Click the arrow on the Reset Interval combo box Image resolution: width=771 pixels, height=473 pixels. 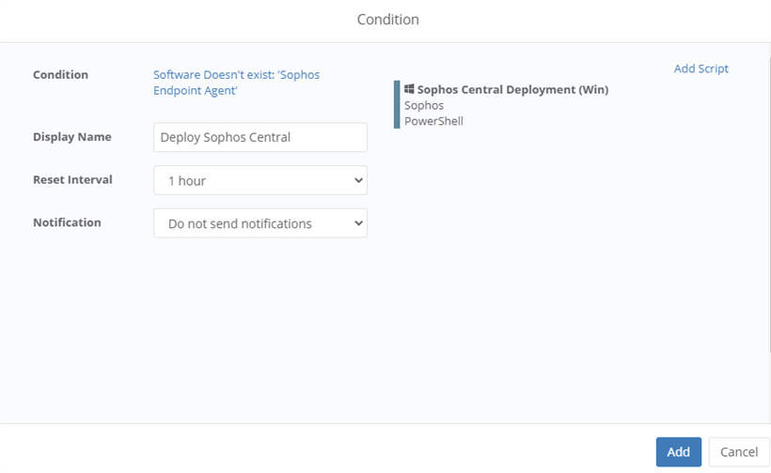357,180
